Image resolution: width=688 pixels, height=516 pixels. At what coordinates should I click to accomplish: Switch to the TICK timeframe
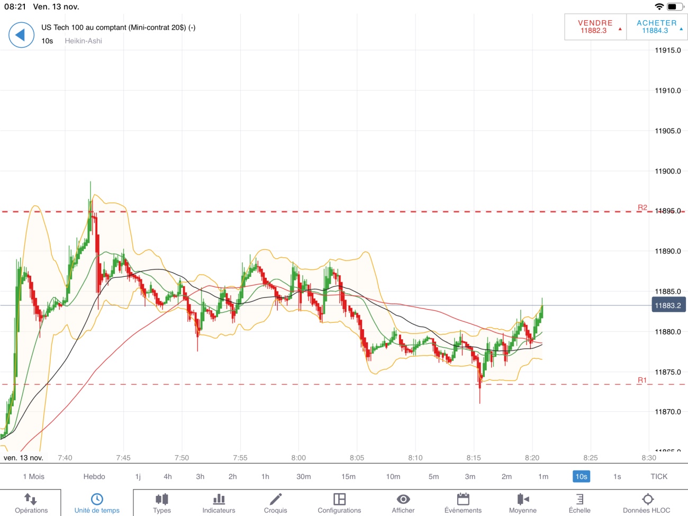(659, 476)
